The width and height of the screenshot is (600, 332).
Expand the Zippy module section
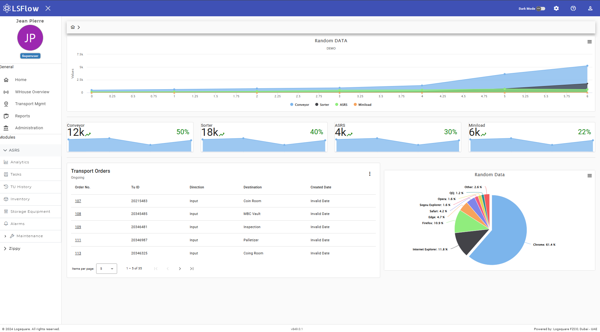click(14, 248)
